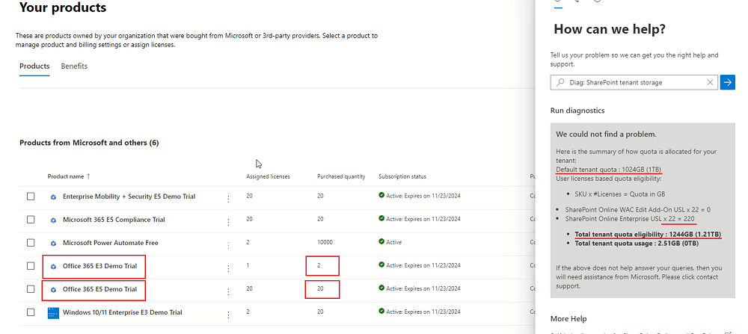Image resolution: width=748 pixels, height=334 pixels.
Task: Click the Enterprise Mobility + Security E5 product icon
Action: point(53,197)
